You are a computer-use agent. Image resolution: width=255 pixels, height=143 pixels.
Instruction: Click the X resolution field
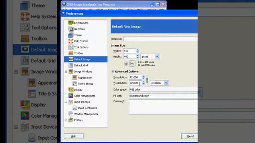pyautogui.click(x=135, y=77)
